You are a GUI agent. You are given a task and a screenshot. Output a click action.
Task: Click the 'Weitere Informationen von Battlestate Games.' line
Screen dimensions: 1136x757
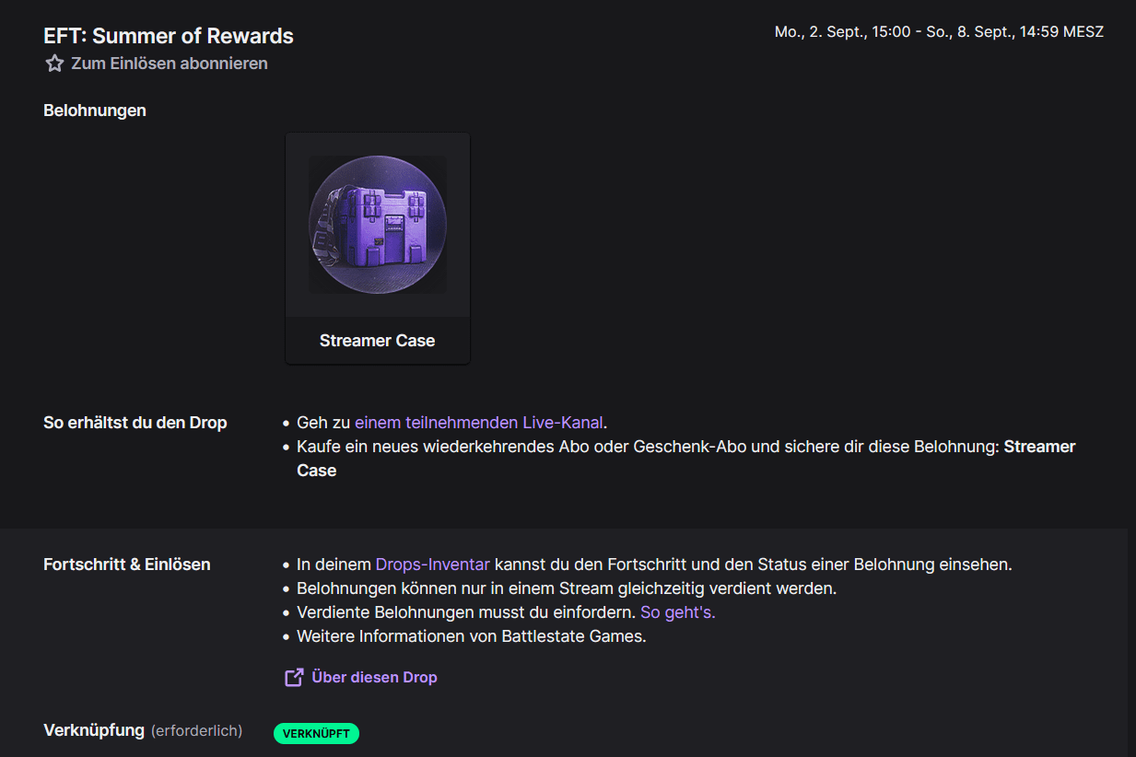tap(472, 636)
